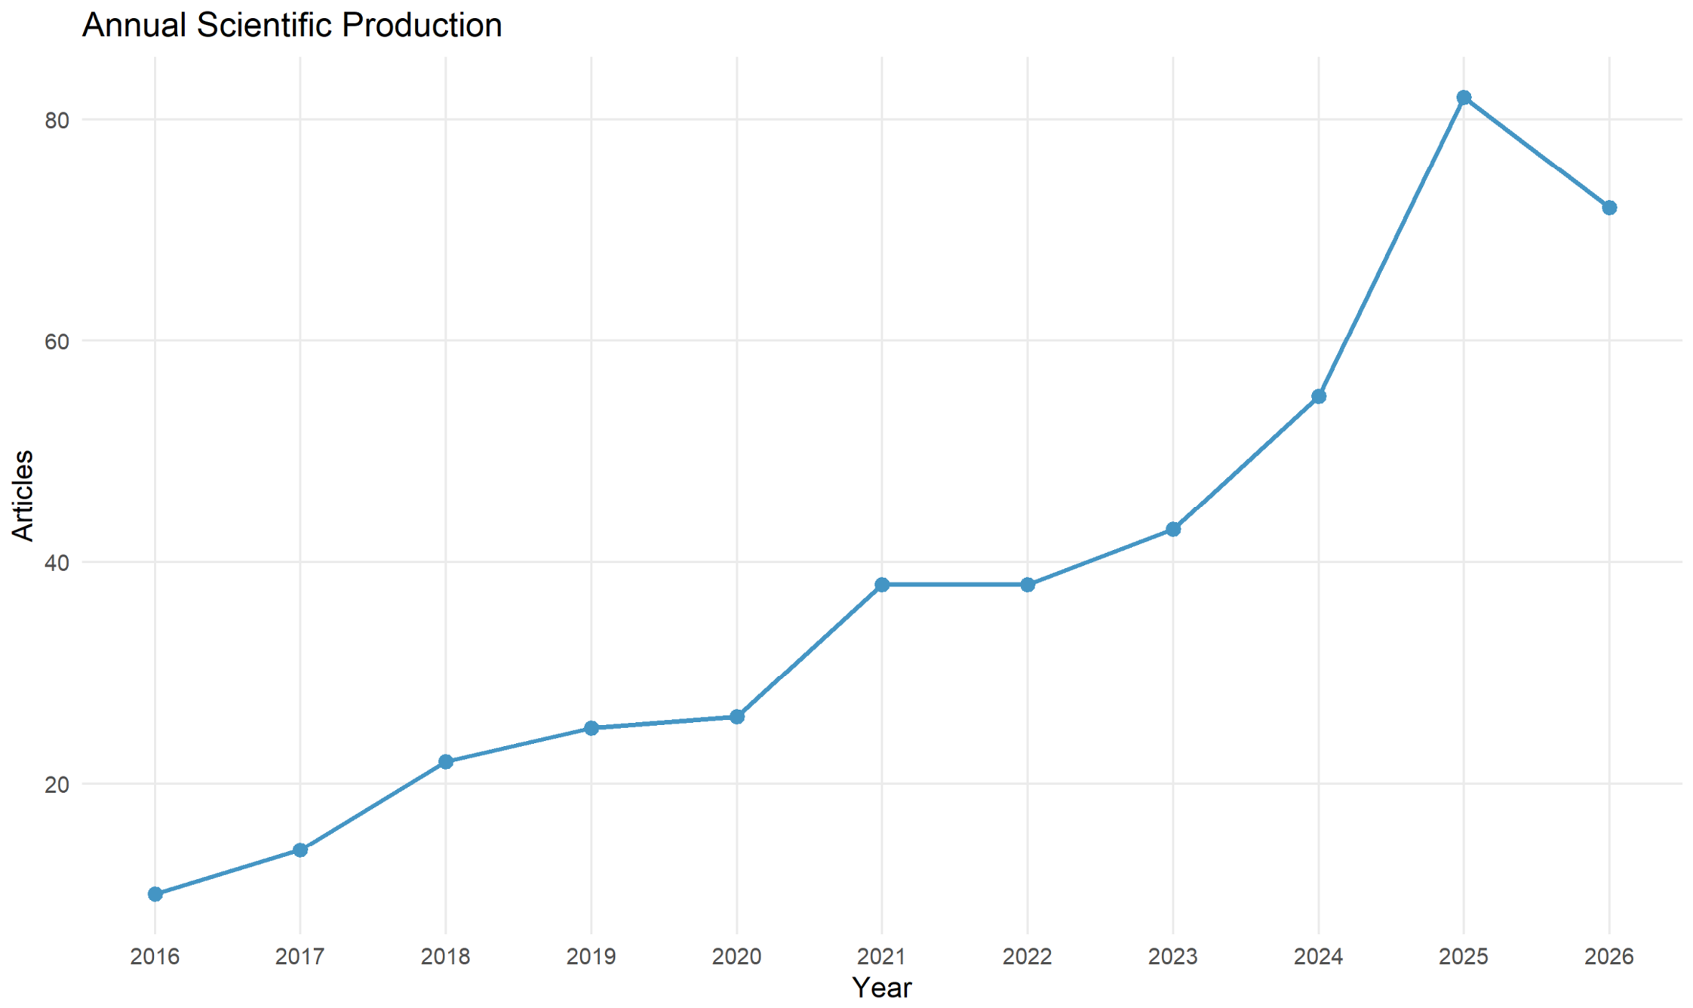Click the x-axis tick label '2021'
Image resolution: width=1693 pixels, height=1008 pixels.
coord(882,957)
